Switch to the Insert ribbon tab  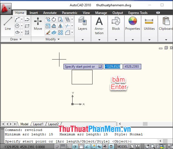pyautogui.click(x=34, y=13)
